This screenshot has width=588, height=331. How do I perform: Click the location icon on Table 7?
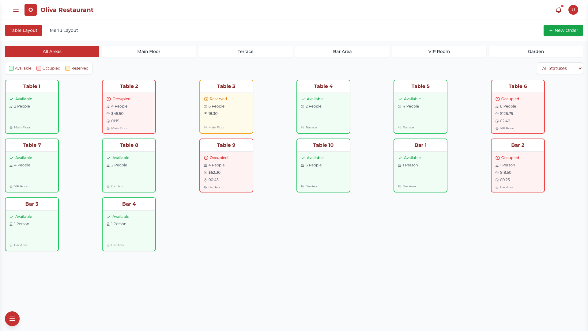[x=11, y=186]
